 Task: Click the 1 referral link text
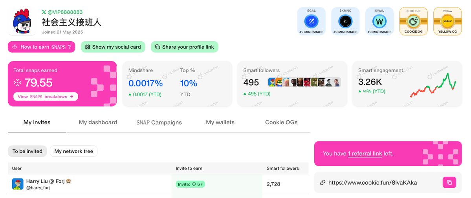point(365,154)
